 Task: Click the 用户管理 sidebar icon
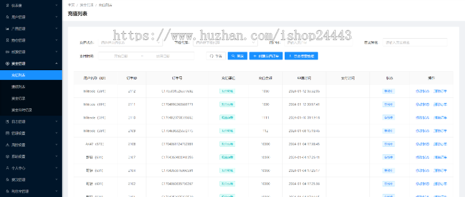[x=7, y=17]
